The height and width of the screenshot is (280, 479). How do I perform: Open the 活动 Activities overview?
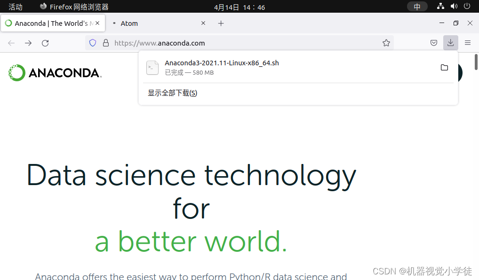coord(15,7)
